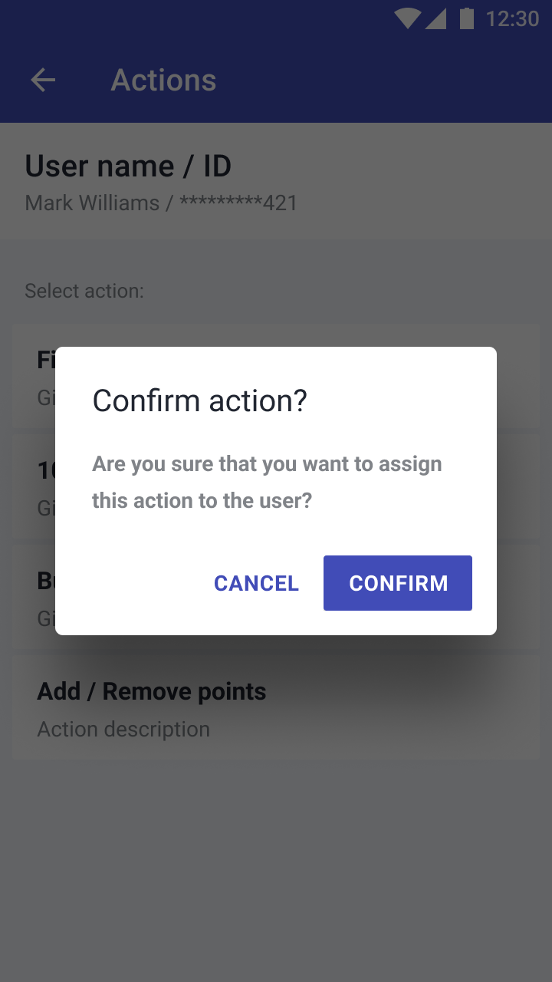
Task: Tap Action description under Add / Remove points
Action: [x=123, y=729]
